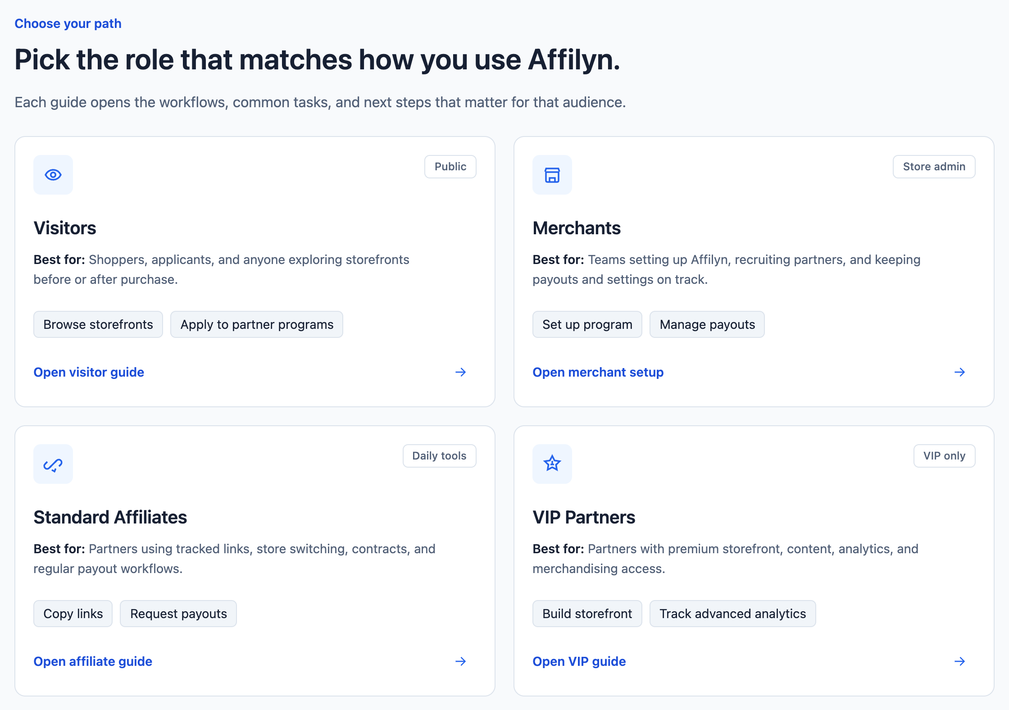Viewport: 1009px width, 710px height.
Task: Click the arrow next to Open merchant setup
Action: click(960, 372)
